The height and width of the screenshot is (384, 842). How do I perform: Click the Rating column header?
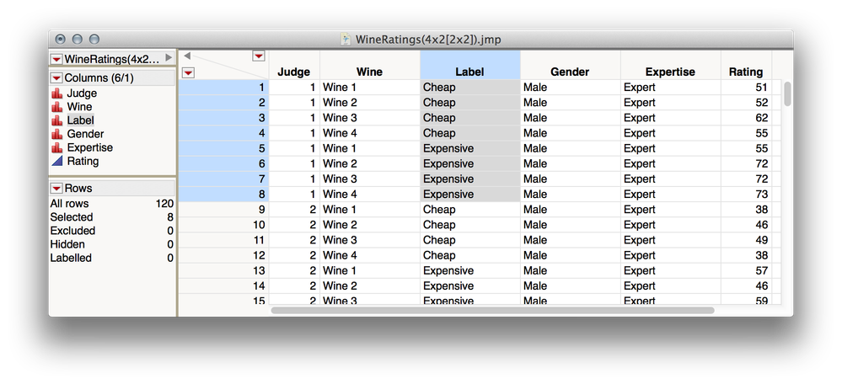pos(746,72)
